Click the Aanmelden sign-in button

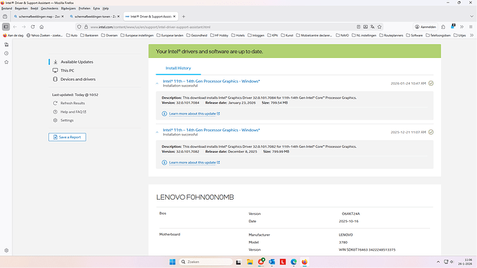(425, 27)
